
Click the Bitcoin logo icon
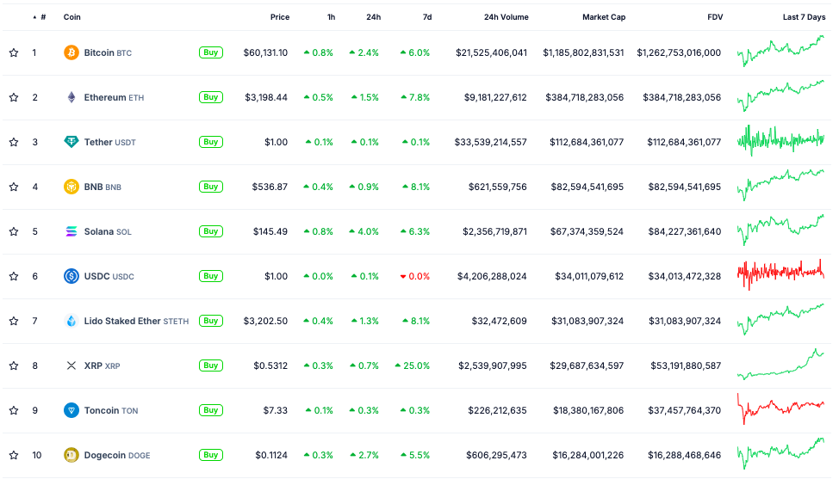tap(71, 52)
